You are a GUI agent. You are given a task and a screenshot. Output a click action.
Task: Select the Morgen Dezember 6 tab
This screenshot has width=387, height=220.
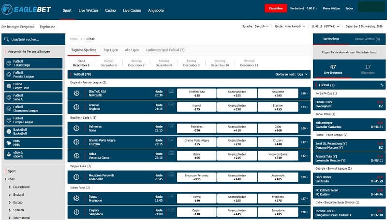108,63
